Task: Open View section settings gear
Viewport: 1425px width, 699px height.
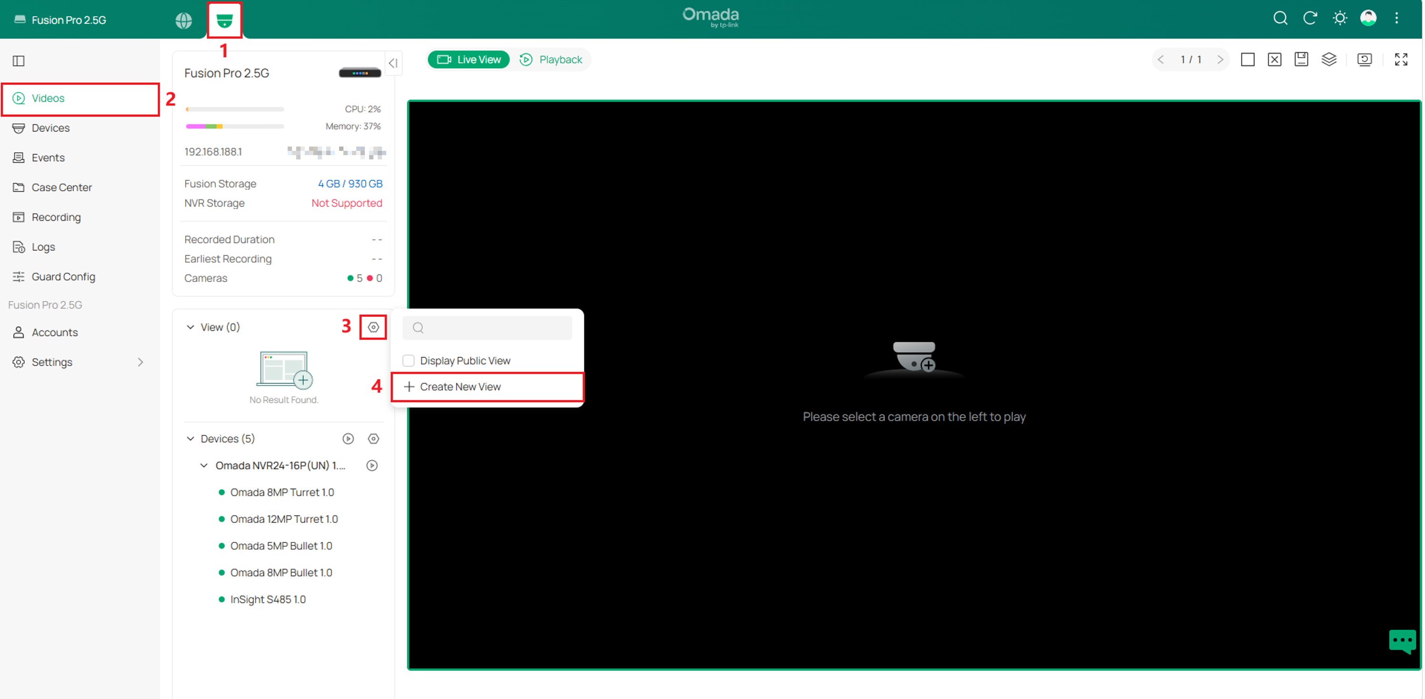Action: pyautogui.click(x=373, y=327)
